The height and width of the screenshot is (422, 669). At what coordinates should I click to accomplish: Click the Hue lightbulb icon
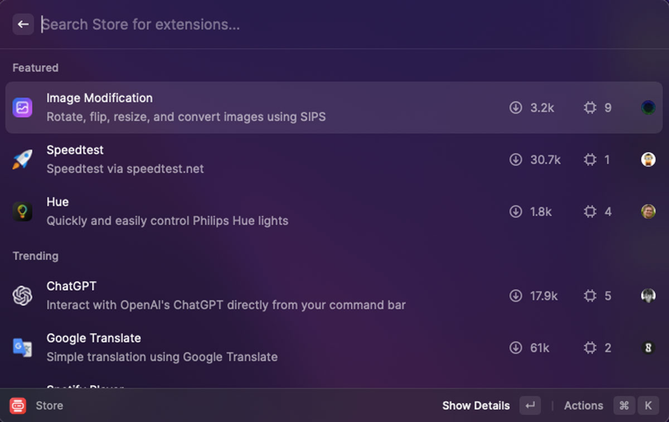click(x=22, y=211)
